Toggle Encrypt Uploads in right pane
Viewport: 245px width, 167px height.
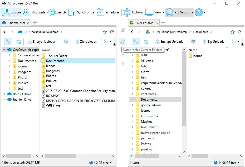169,42
